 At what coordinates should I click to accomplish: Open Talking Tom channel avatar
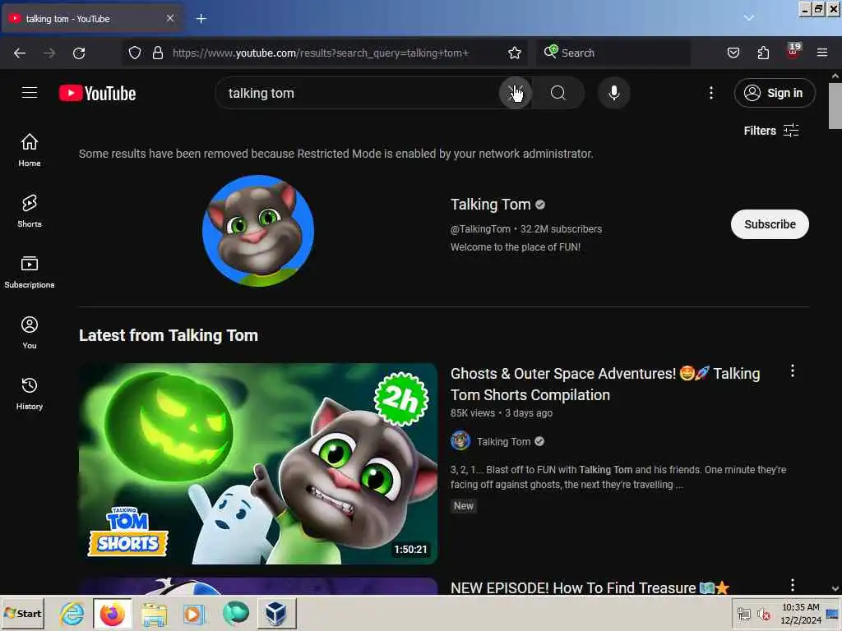[x=258, y=231]
